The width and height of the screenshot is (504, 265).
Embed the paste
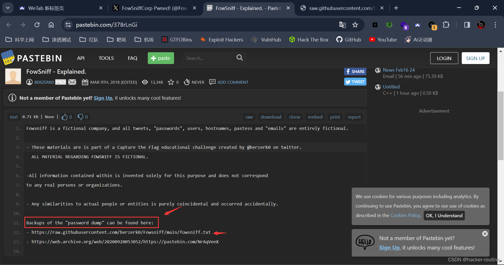315,117
